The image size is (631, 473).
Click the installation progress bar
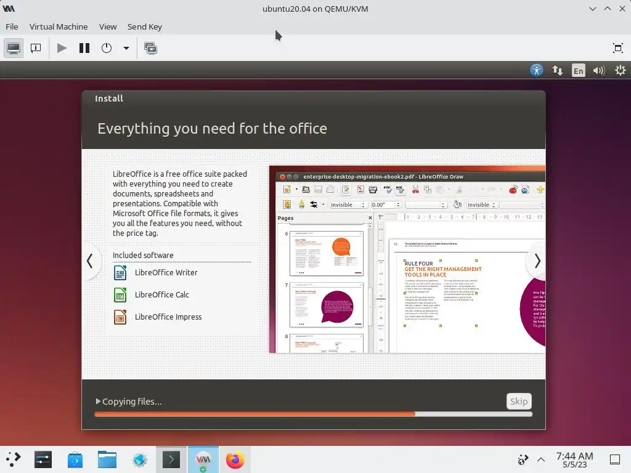(x=314, y=414)
